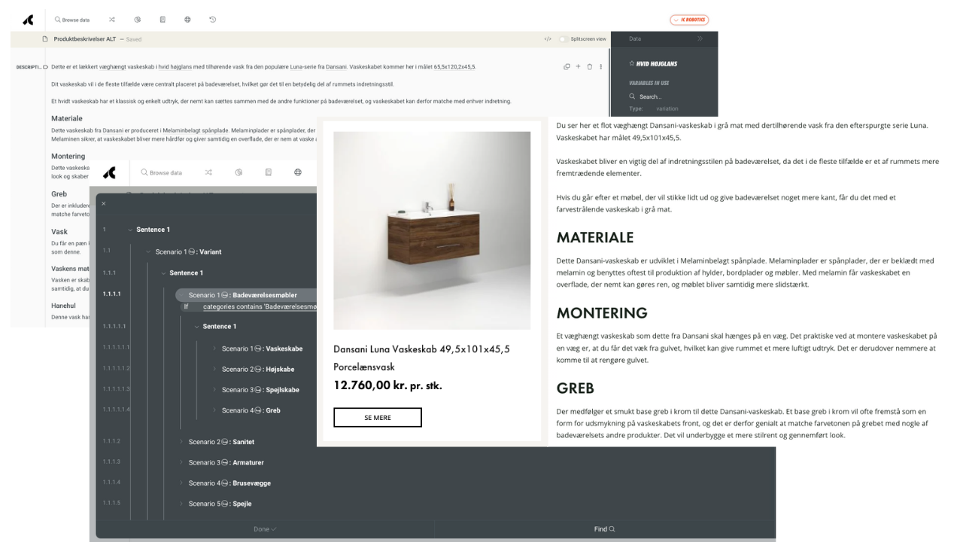
Task: Click the trash icon on description row
Action: pos(589,67)
